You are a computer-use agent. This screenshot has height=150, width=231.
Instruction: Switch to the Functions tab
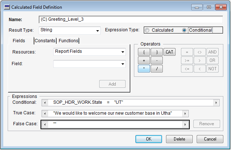pos(68,41)
